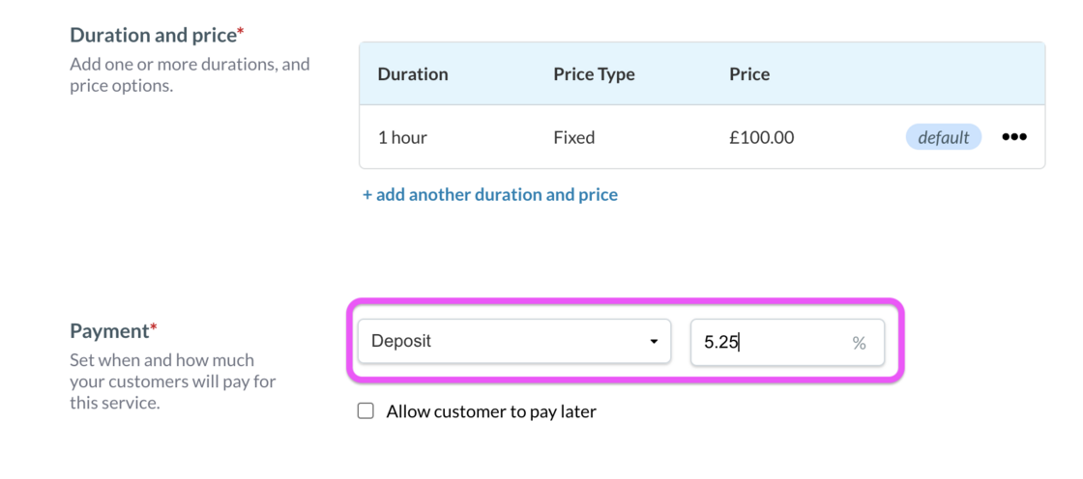Screen dimensions: 1083x479
Task: Click the £100.00 price value
Action: click(762, 137)
